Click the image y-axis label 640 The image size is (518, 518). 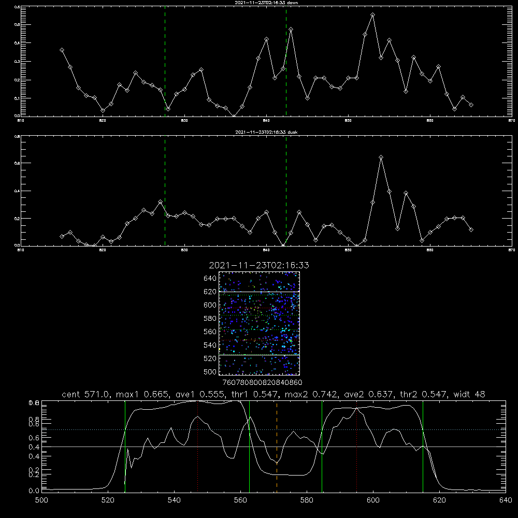click(210, 279)
